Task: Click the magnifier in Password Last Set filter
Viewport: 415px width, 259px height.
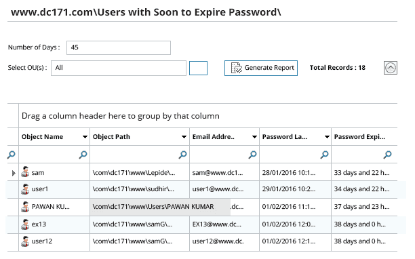Action: (325, 155)
